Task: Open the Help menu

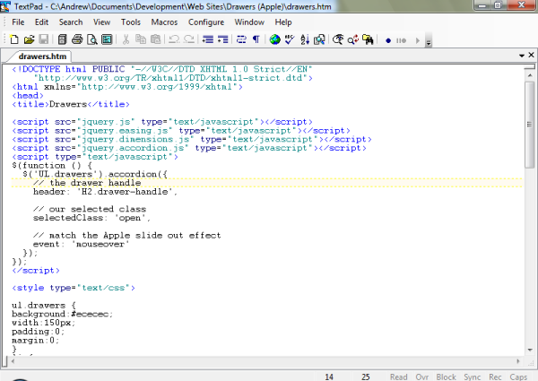Action: pos(283,22)
